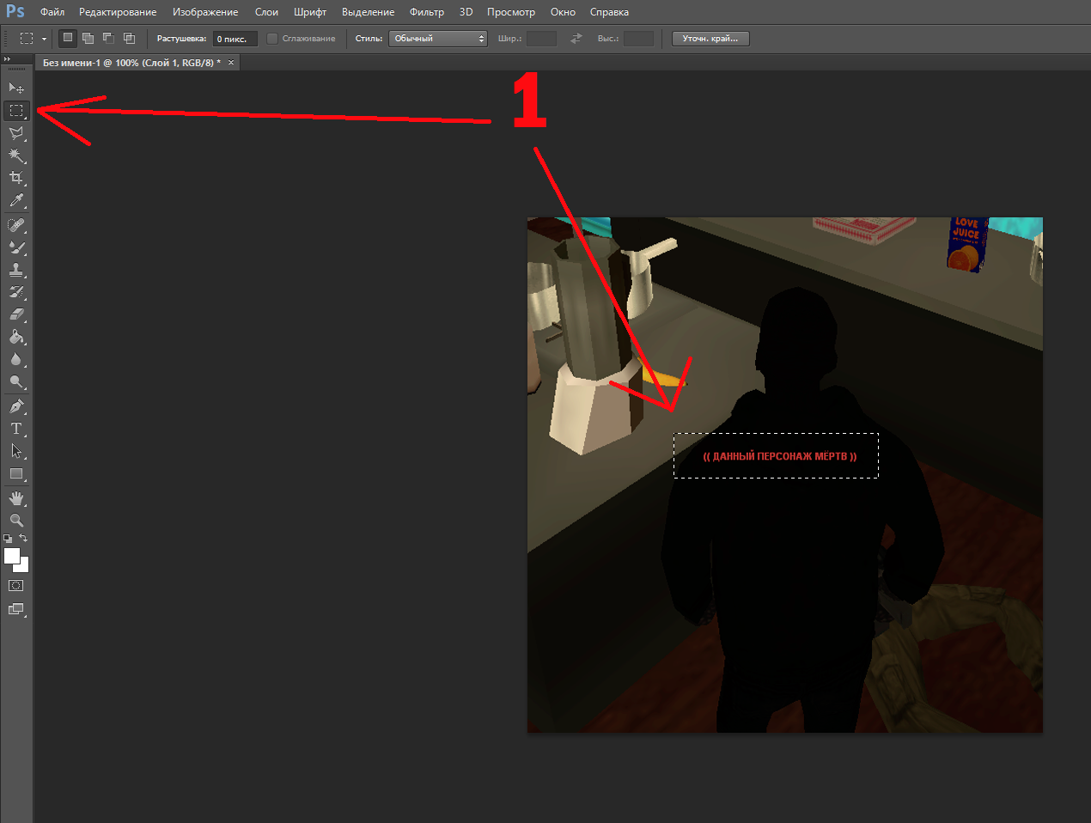Click the Растушевка feather input field
The image size is (1091, 823).
(x=235, y=39)
